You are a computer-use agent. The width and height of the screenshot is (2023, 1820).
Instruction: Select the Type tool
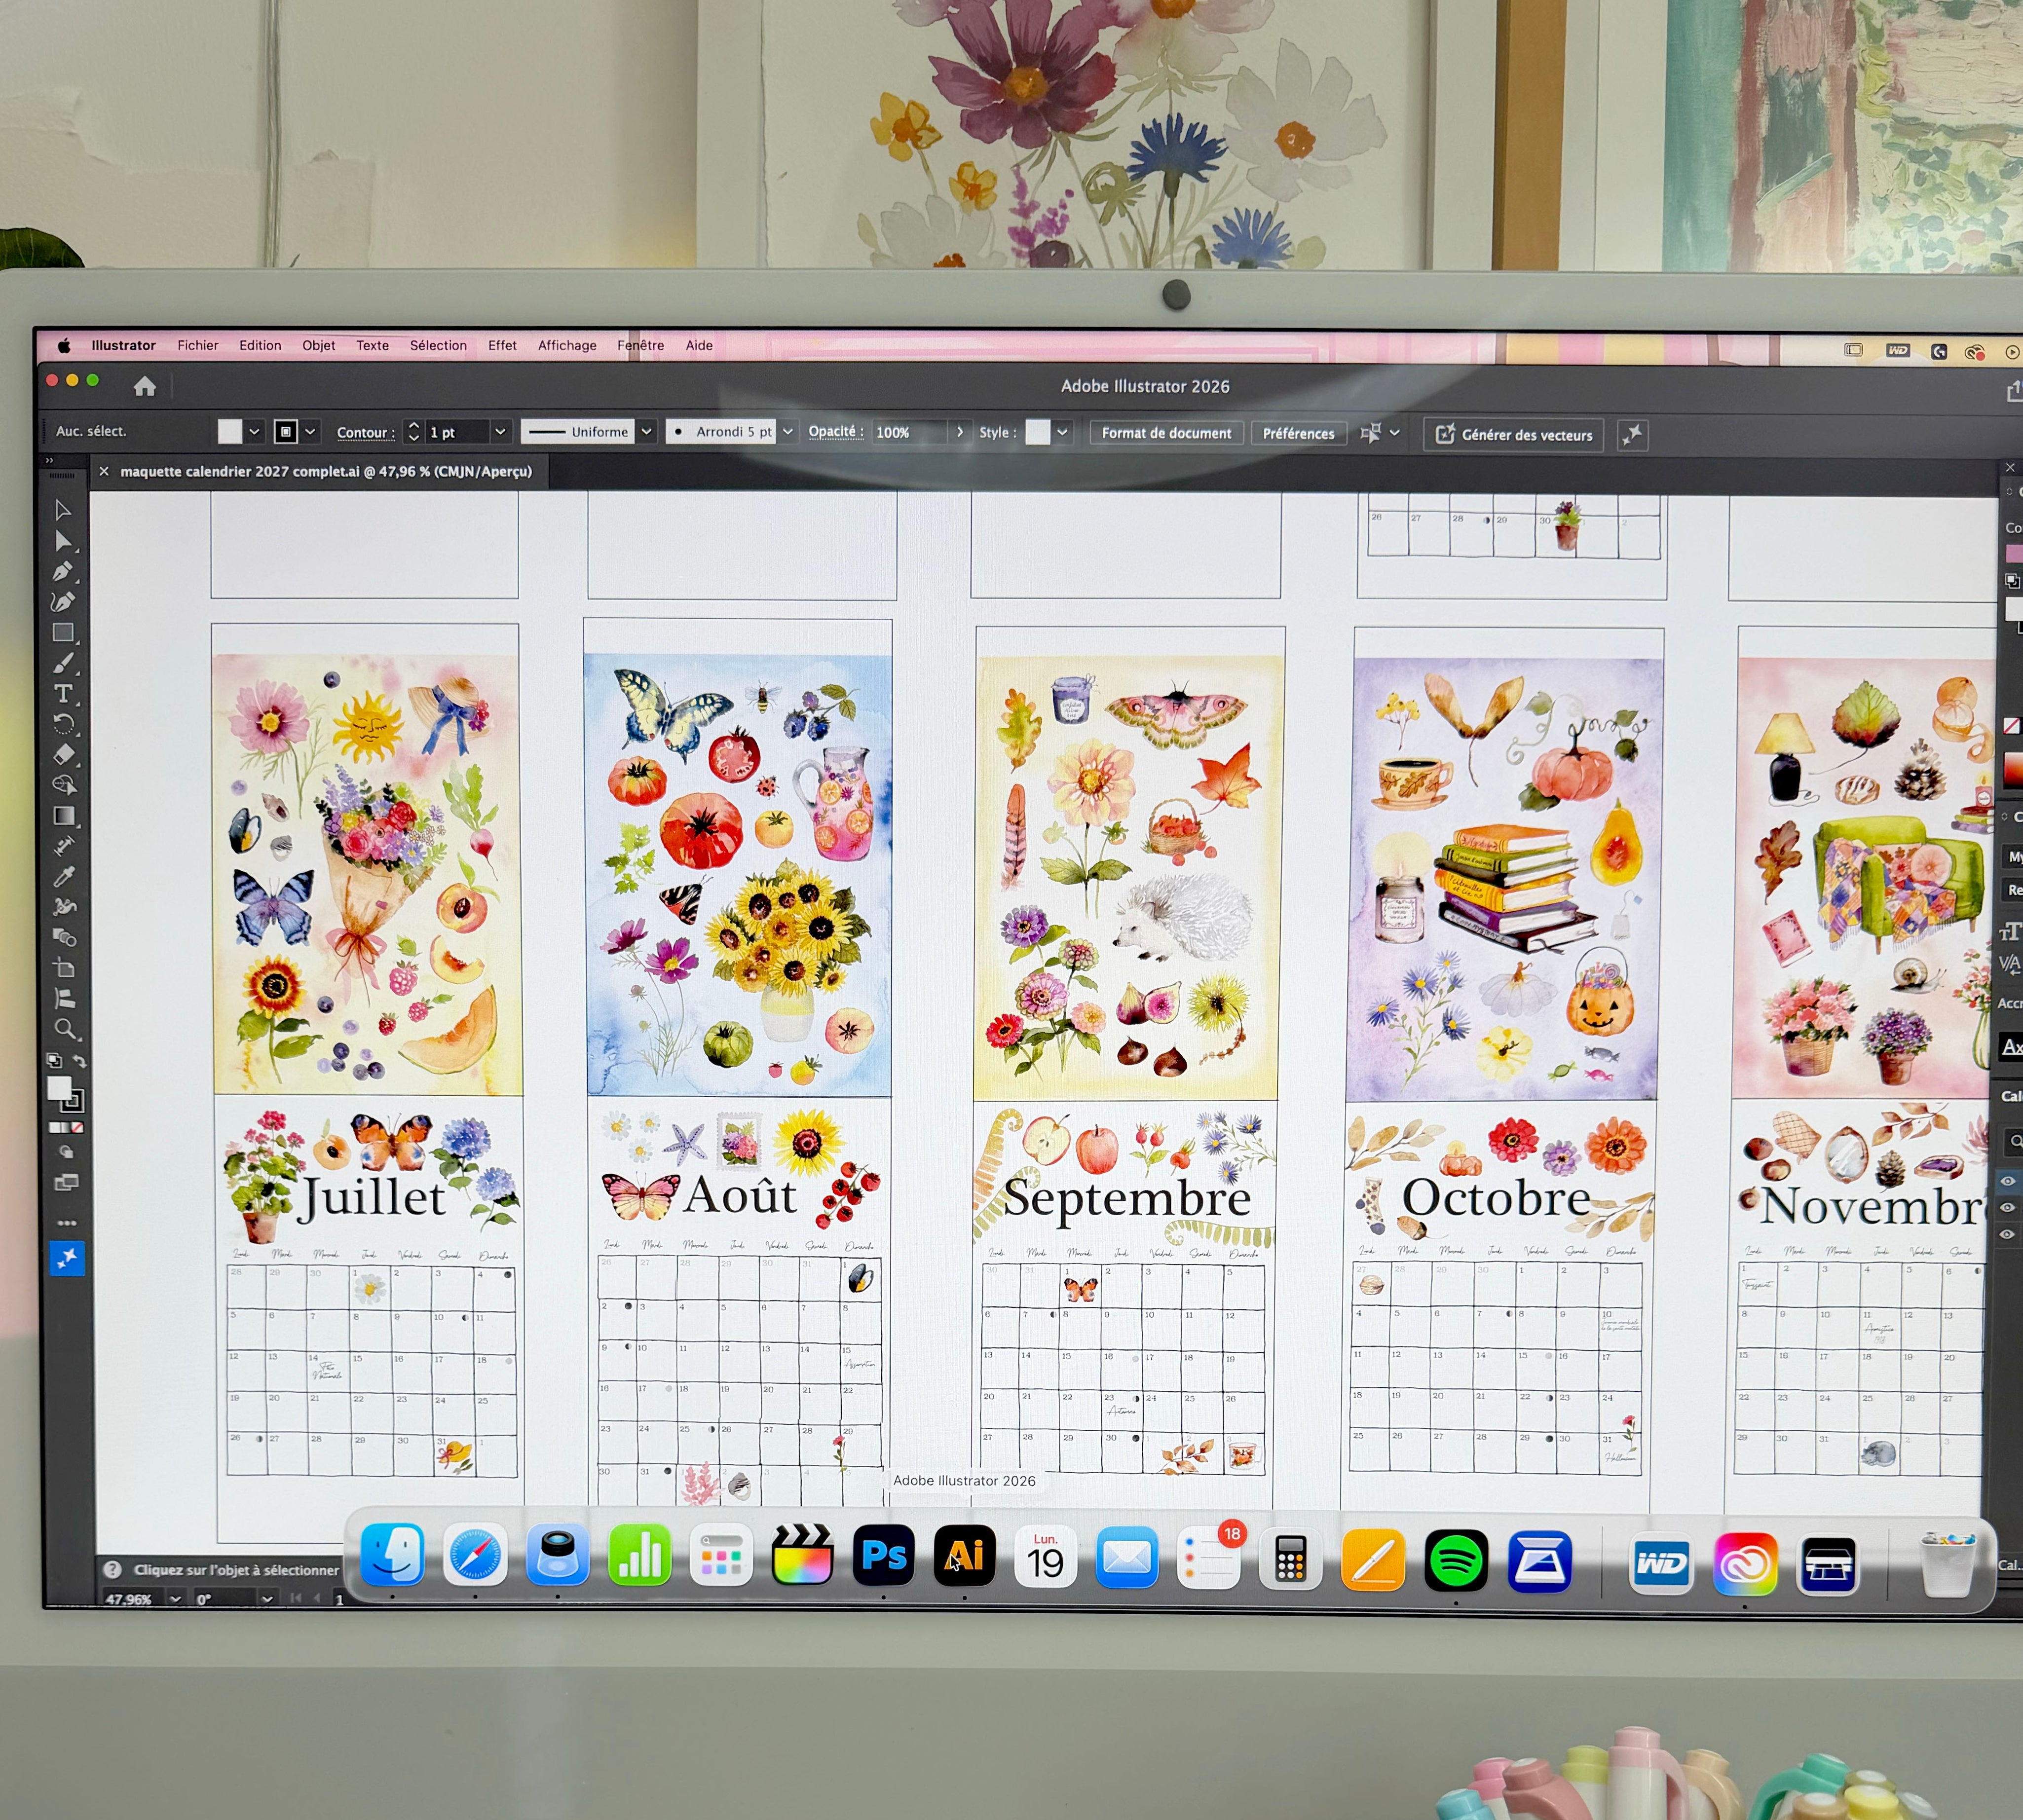[x=63, y=693]
